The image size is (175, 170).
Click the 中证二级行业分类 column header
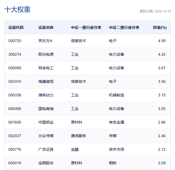[x=124, y=27]
